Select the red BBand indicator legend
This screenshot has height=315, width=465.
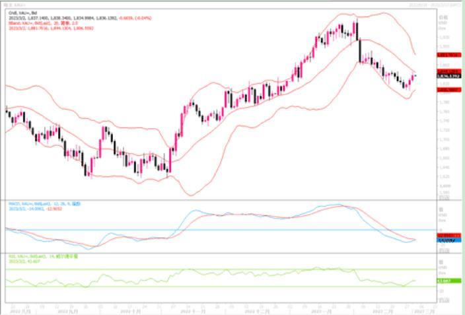click(41, 22)
